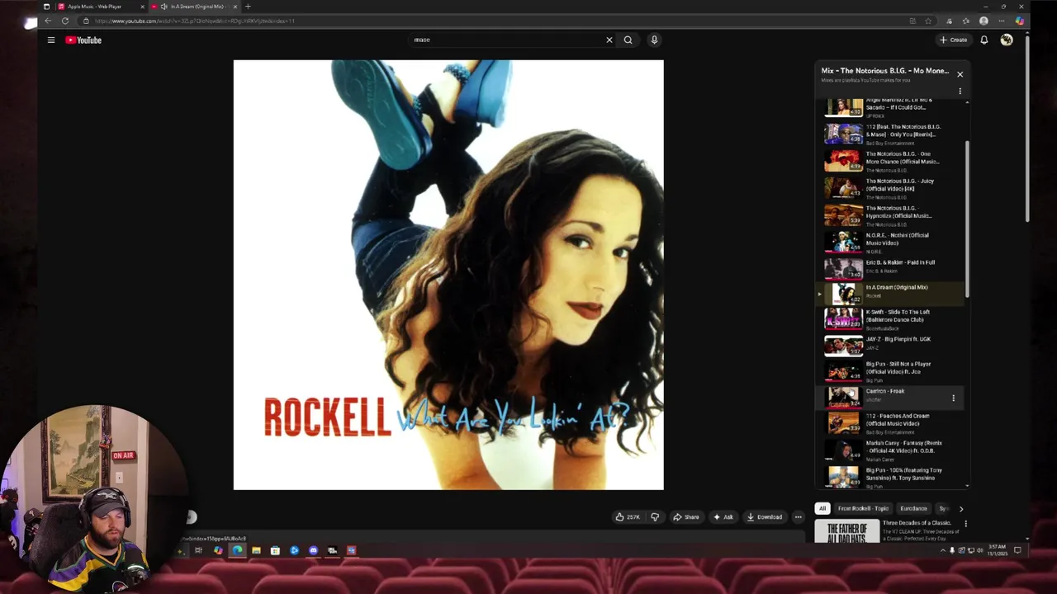
Task: Open options for Cam'ron - Freak row
Action: 953,398
